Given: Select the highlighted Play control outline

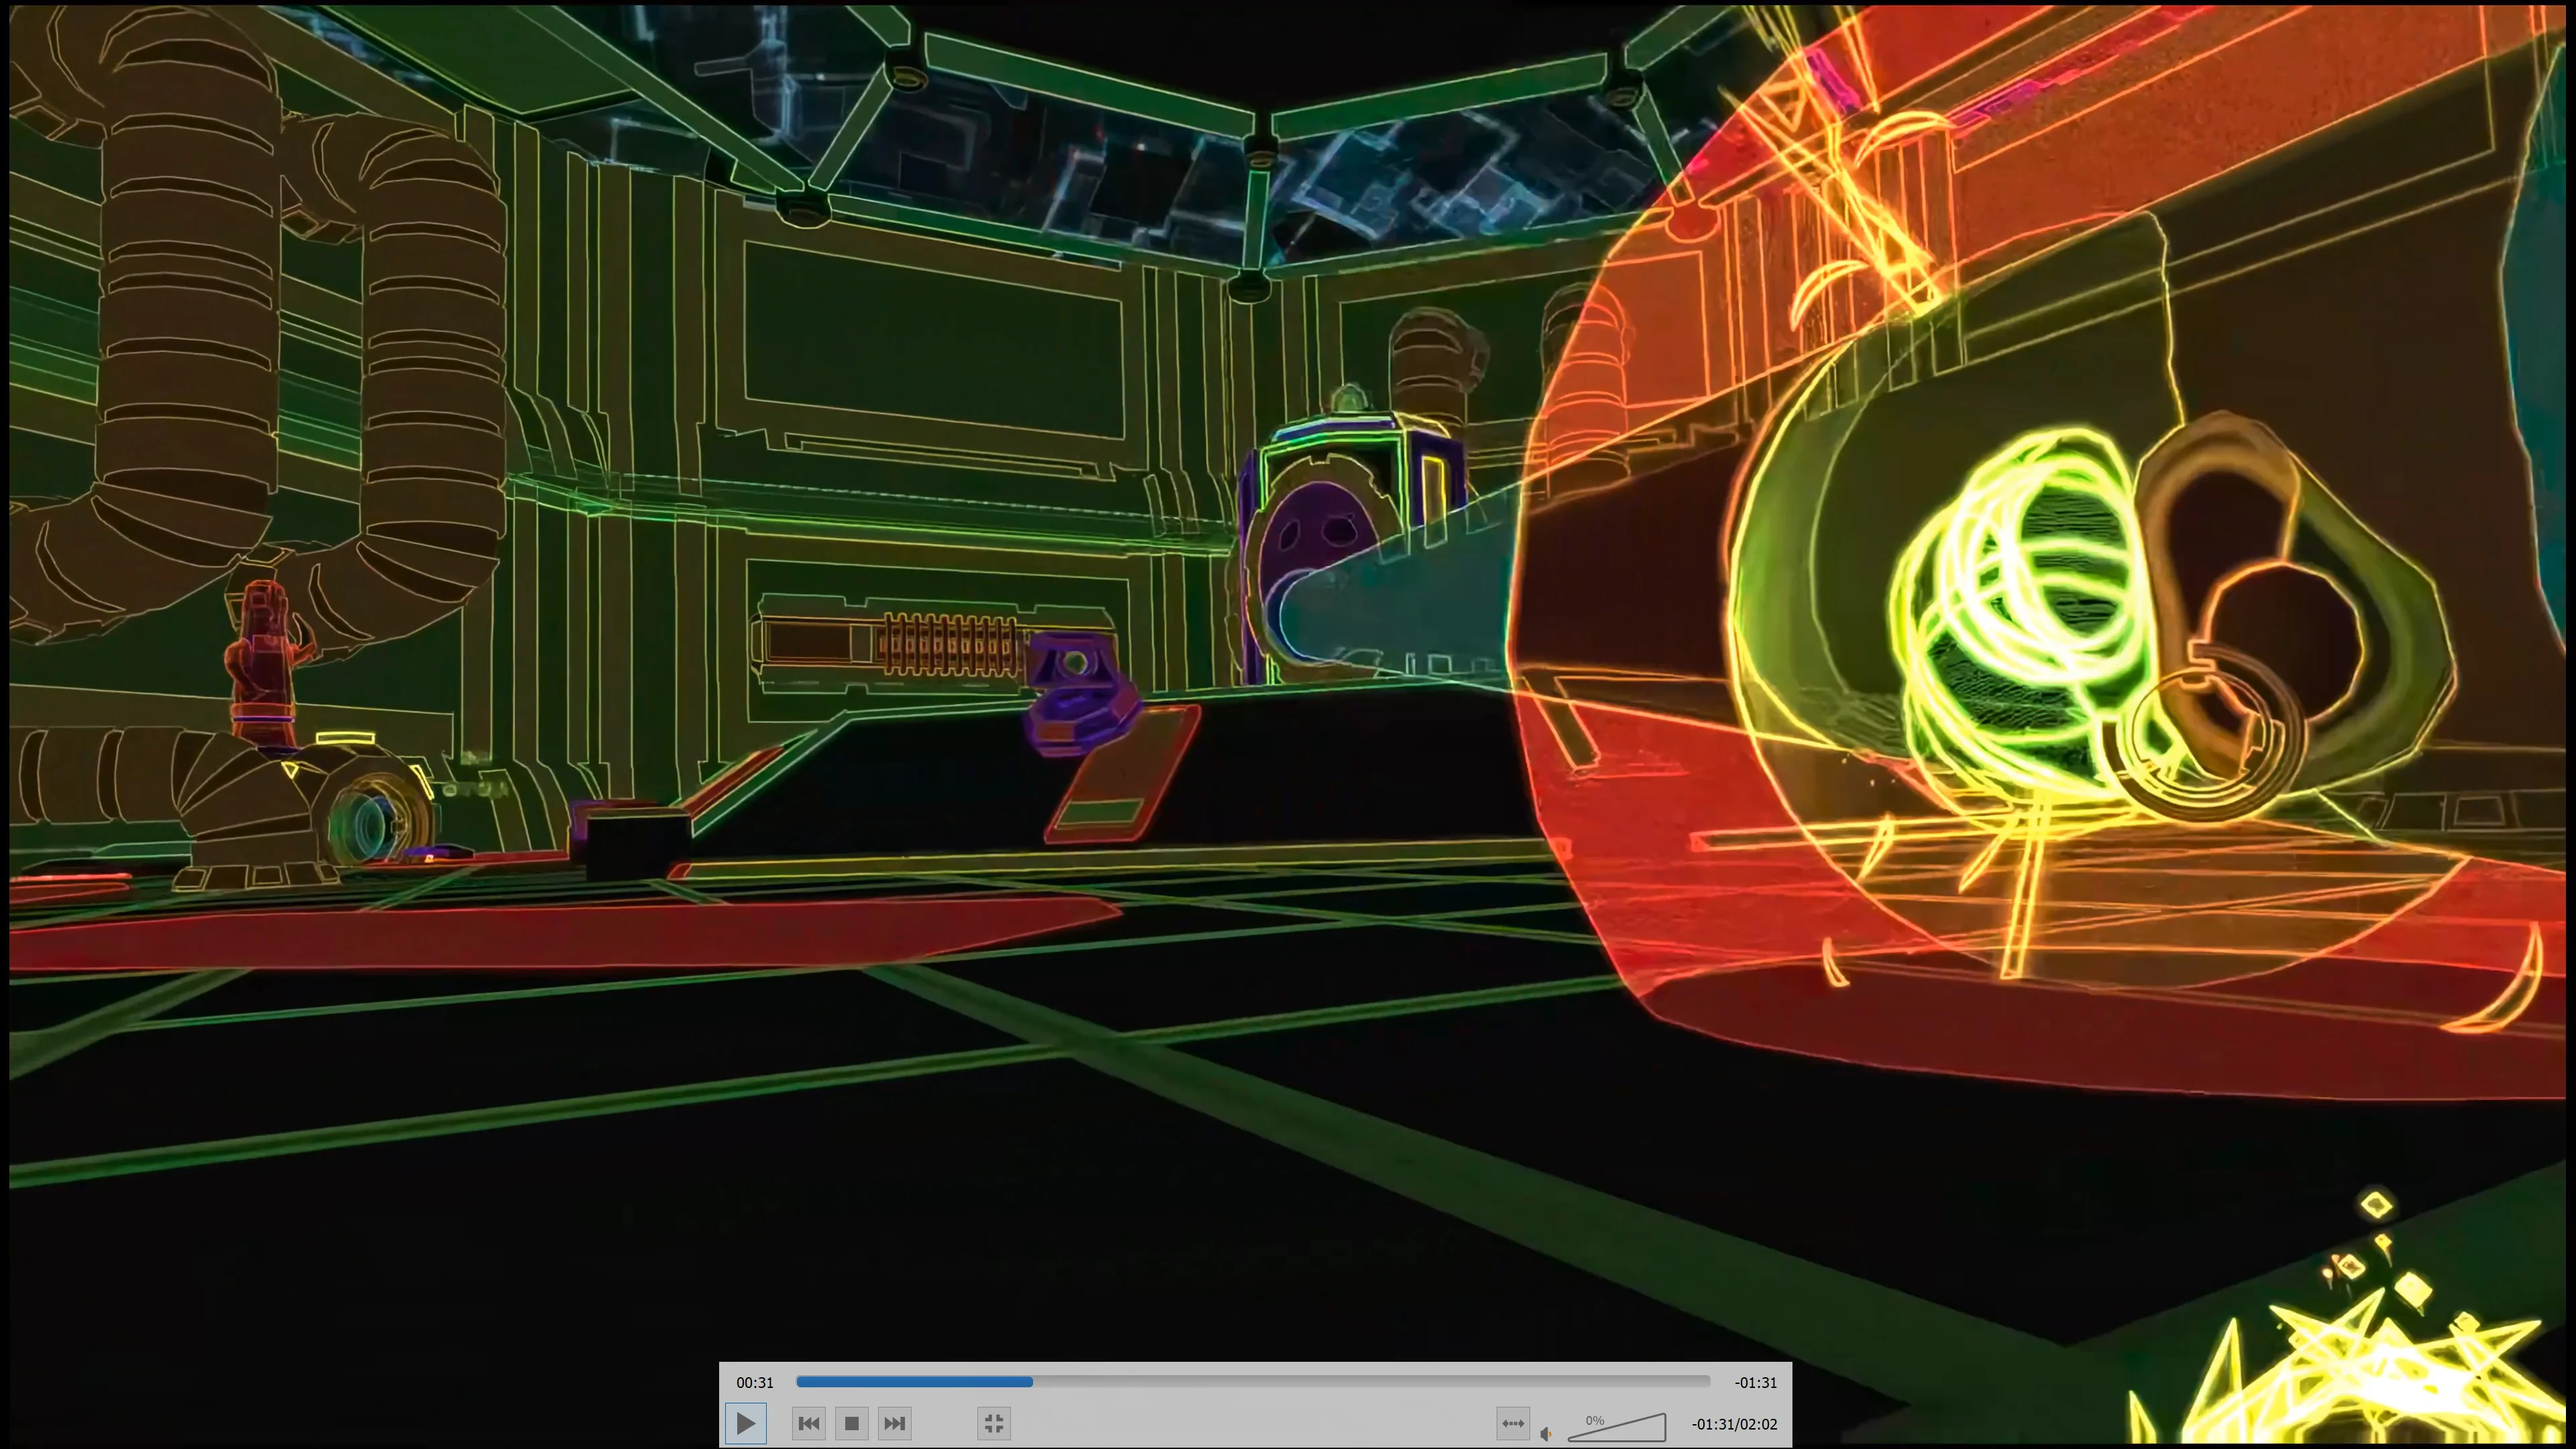Looking at the screenshot, I should [x=746, y=1423].
